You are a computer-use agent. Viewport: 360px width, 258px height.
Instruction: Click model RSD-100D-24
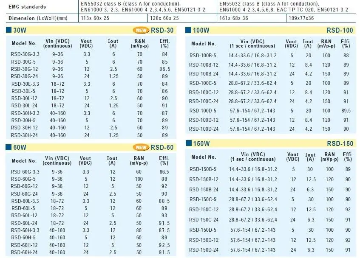click(x=204, y=129)
